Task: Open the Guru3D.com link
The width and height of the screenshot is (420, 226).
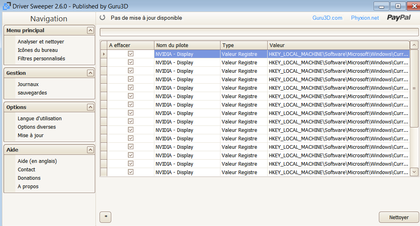Action: (327, 18)
